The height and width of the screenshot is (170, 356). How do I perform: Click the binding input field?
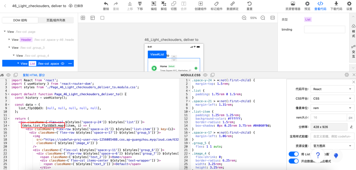pos(325,29)
